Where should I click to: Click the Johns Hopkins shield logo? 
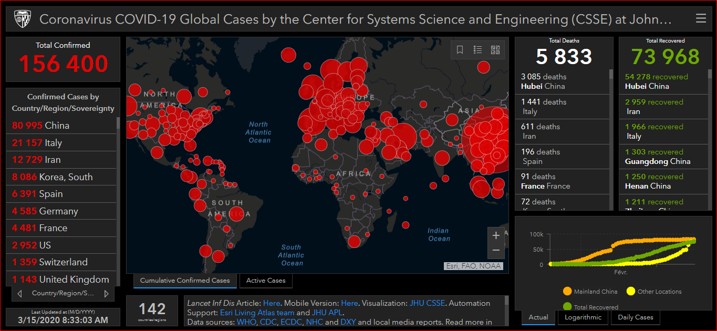point(22,19)
